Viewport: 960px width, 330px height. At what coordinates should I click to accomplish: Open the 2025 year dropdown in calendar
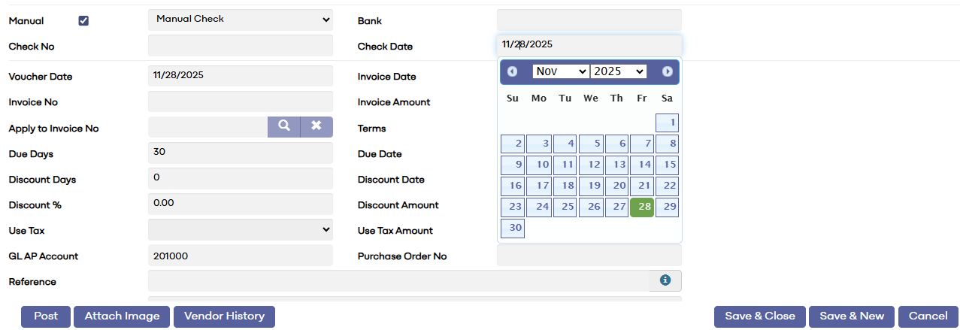619,71
